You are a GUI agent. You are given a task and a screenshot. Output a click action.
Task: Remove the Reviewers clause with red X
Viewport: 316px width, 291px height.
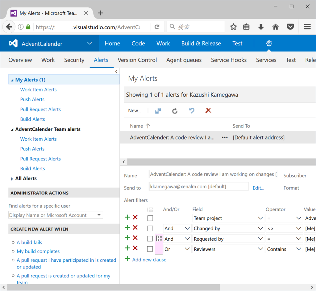pyautogui.click(x=135, y=248)
